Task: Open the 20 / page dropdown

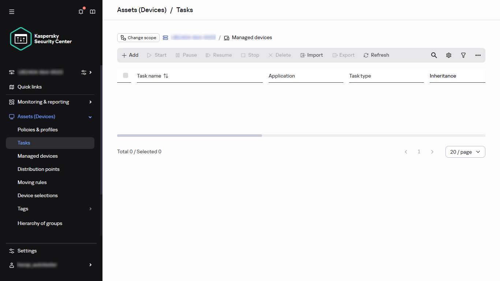Action: [x=465, y=151]
